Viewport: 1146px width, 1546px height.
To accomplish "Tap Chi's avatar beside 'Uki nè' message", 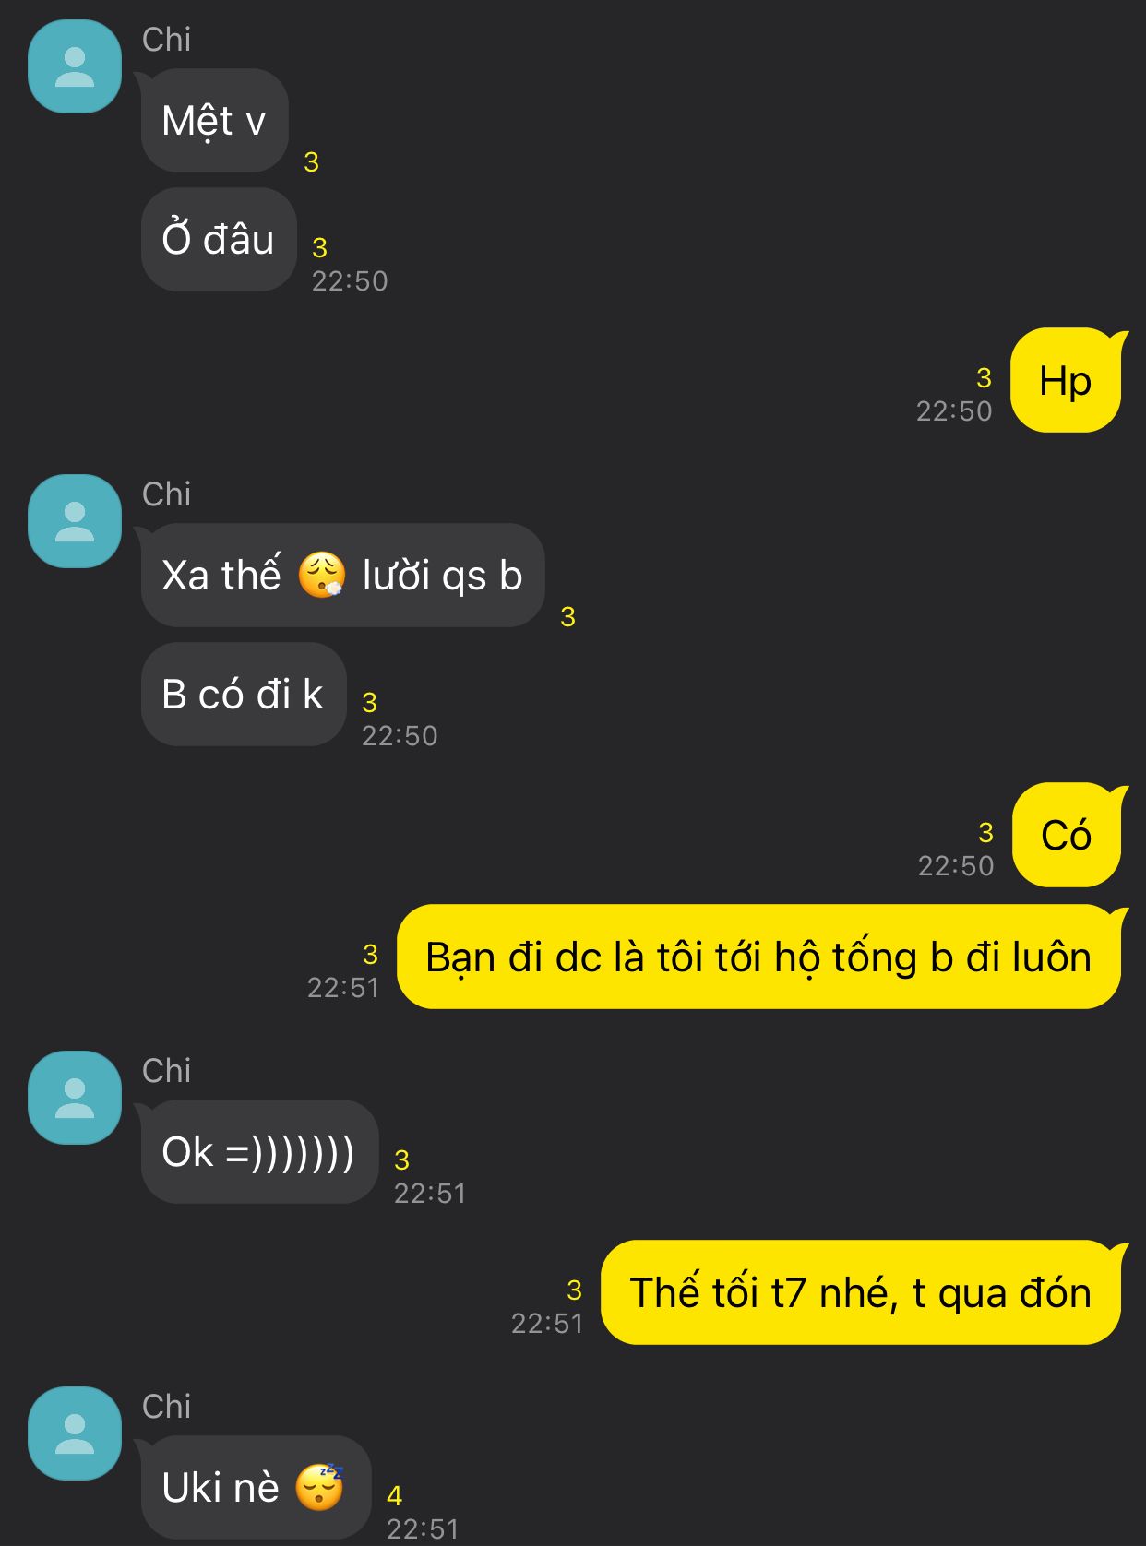I will [75, 1433].
